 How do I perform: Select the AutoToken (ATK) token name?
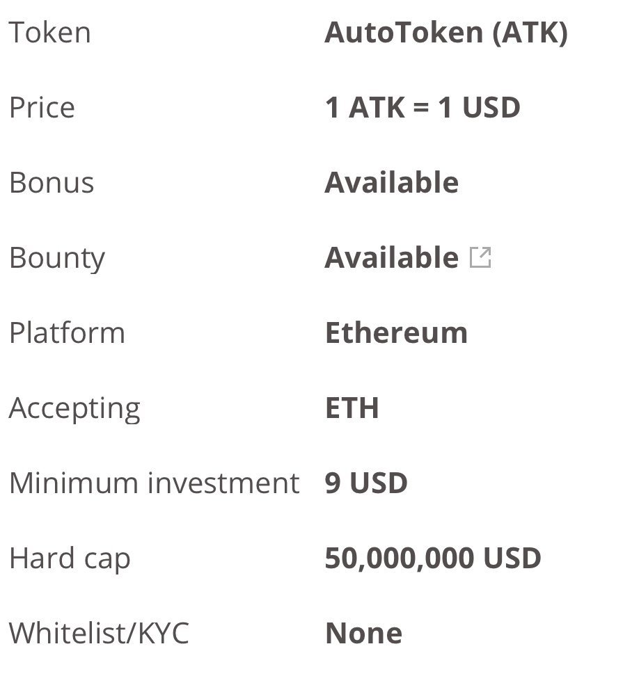(x=446, y=32)
